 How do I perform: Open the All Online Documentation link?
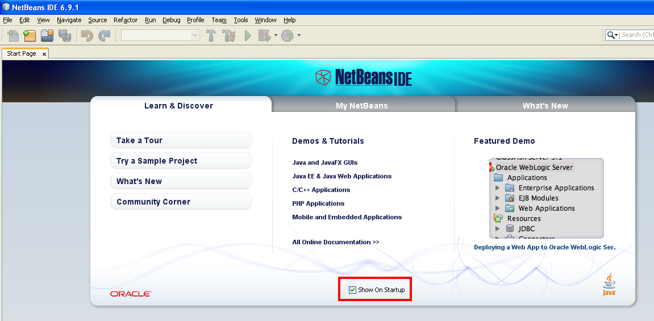tap(336, 242)
